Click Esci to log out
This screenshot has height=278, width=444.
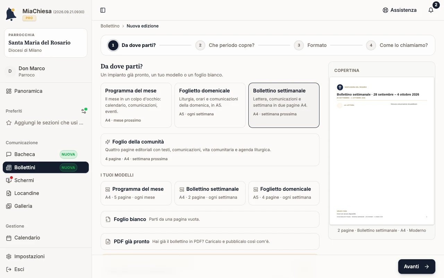[x=46, y=269]
